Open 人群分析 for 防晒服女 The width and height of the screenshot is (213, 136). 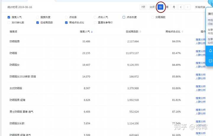tap(200, 67)
